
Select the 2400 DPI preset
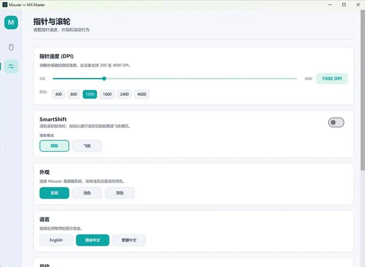point(124,94)
